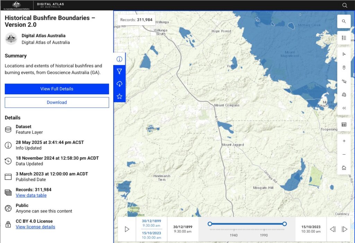
Task: Toggle the favorite star on the map
Action: click(119, 96)
